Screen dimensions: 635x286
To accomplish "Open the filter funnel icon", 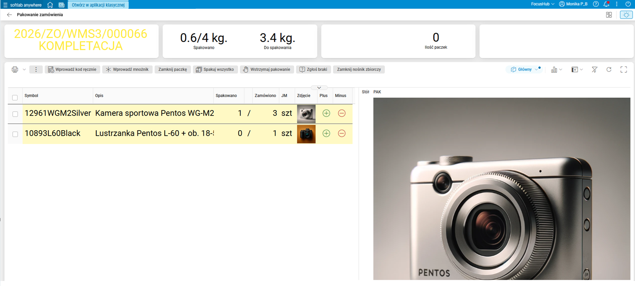I will point(595,70).
